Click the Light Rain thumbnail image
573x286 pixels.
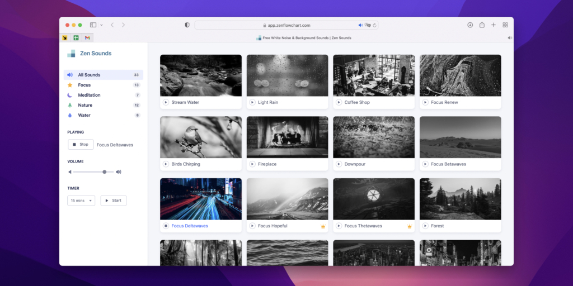tap(287, 75)
